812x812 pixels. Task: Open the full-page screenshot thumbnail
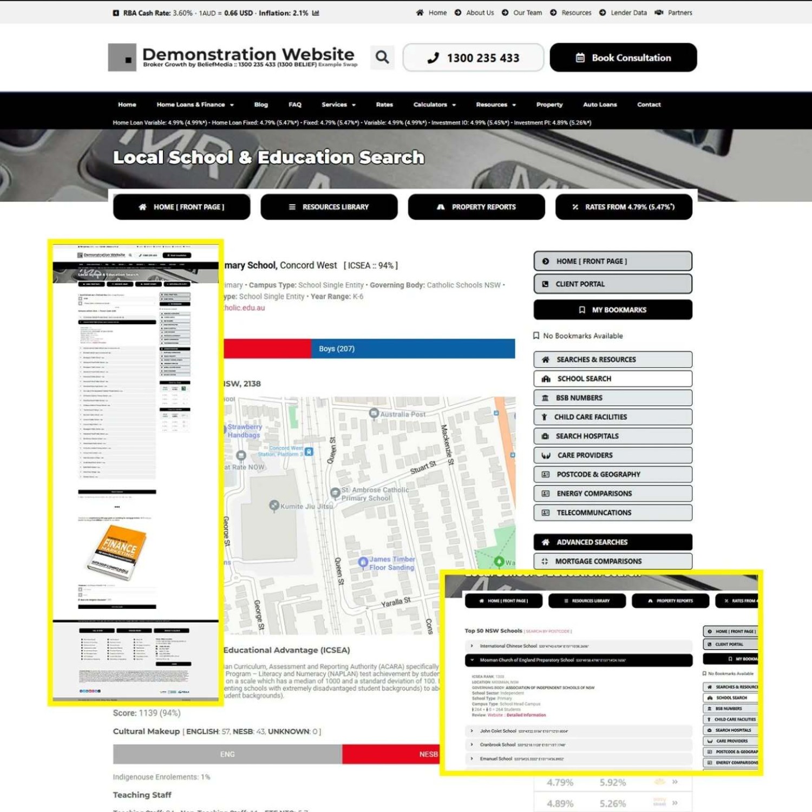click(x=135, y=472)
